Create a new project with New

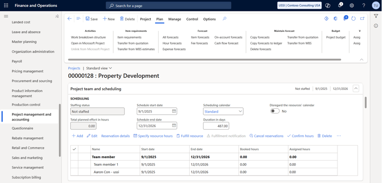point(109,19)
